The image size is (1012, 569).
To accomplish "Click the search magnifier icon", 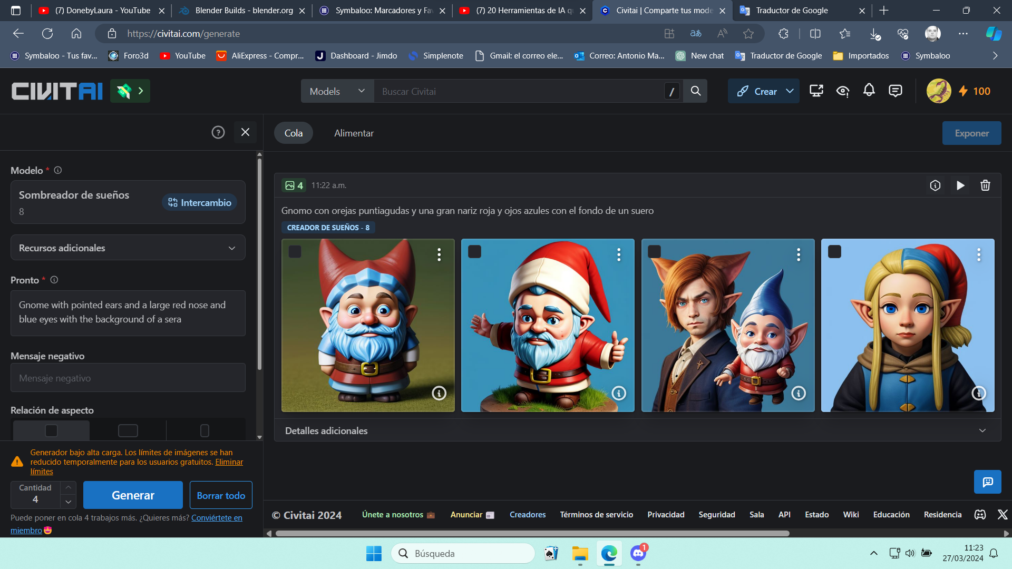I will [x=696, y=91].
